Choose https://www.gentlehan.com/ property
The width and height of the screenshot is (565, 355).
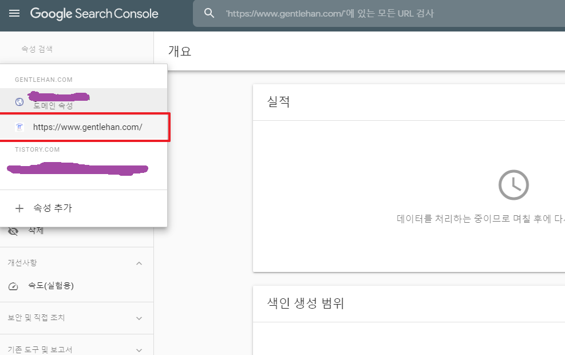pyautogui.click(x=84, y=127)
